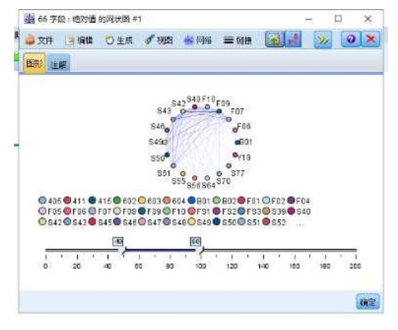
Task: Click the lower slider handle near 50
Action: coord(124,251)
